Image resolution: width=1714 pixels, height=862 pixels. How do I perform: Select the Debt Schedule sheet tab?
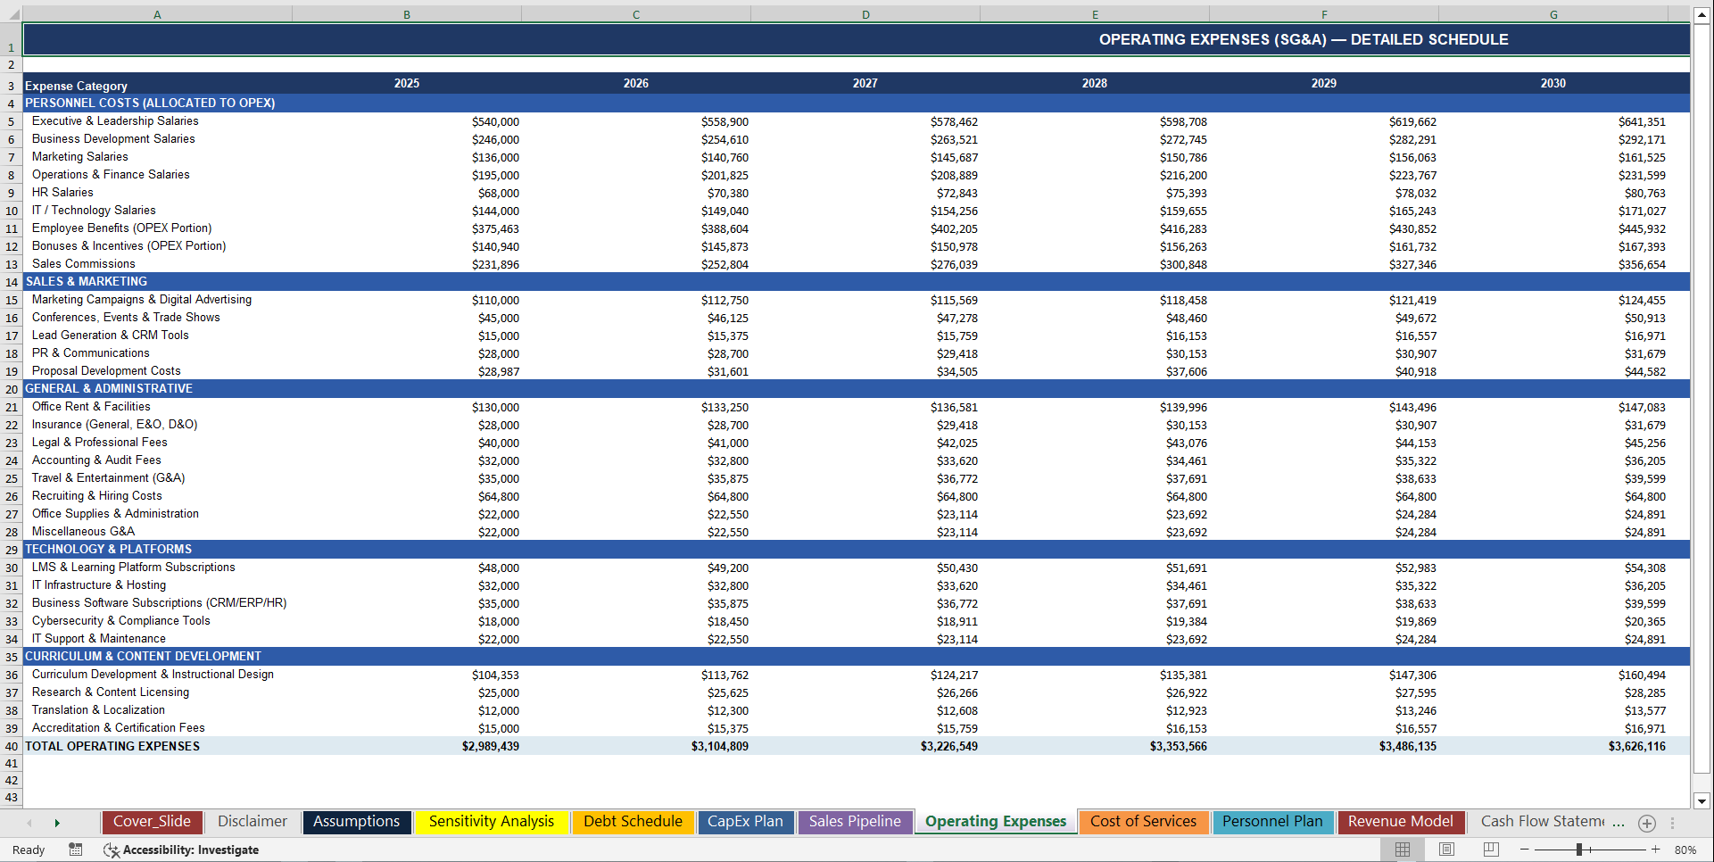click(x=633, y=822)
